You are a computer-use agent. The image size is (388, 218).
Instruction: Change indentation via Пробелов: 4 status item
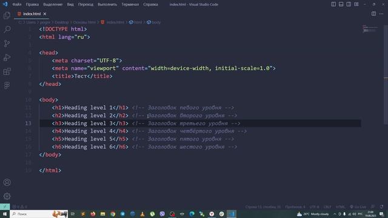(295, 207)
